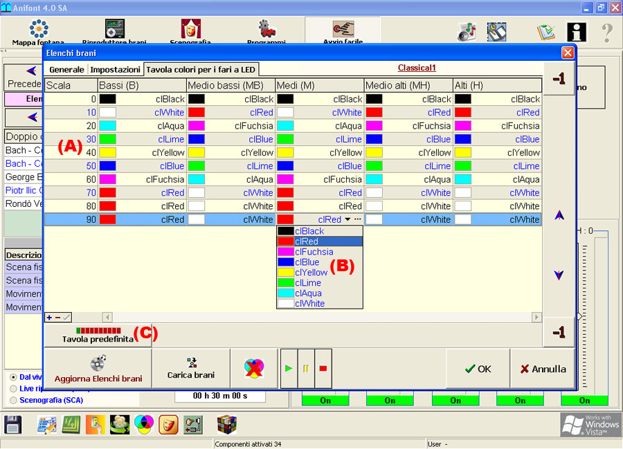
Task: Open the black information icon
Action: click(x=577, y=32)
